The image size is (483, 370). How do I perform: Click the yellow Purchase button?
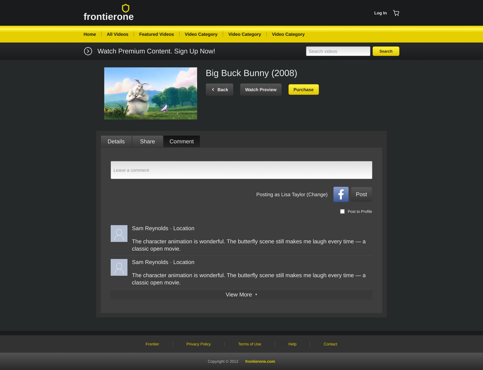pos(304,89)
